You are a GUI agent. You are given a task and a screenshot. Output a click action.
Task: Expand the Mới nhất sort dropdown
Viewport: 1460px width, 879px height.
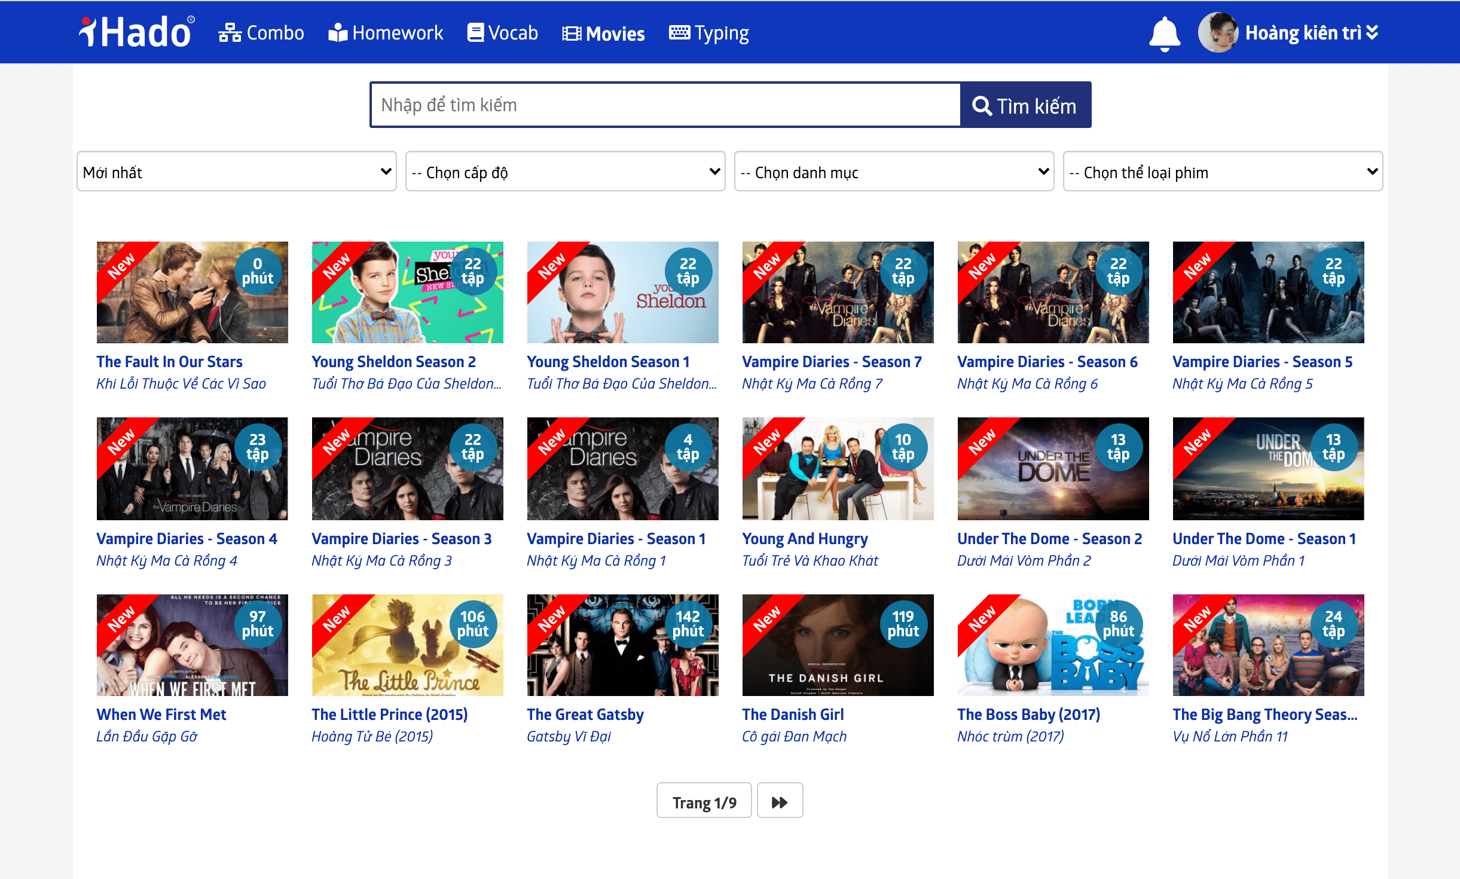[237, 172]
